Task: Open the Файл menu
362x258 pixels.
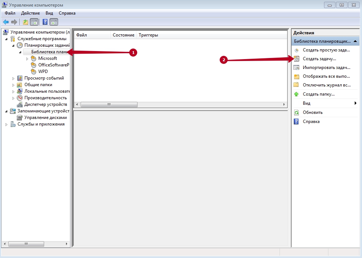Action: 10,13
